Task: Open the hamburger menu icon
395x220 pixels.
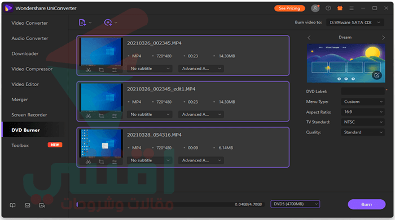Action: 352,8
